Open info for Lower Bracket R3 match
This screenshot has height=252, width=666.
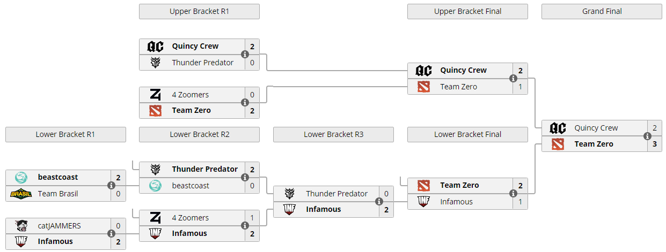pos(379,202)
